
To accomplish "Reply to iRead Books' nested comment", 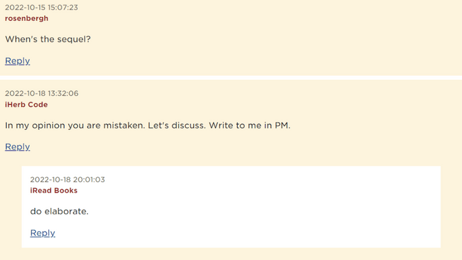I will click(x=43, y=233).
